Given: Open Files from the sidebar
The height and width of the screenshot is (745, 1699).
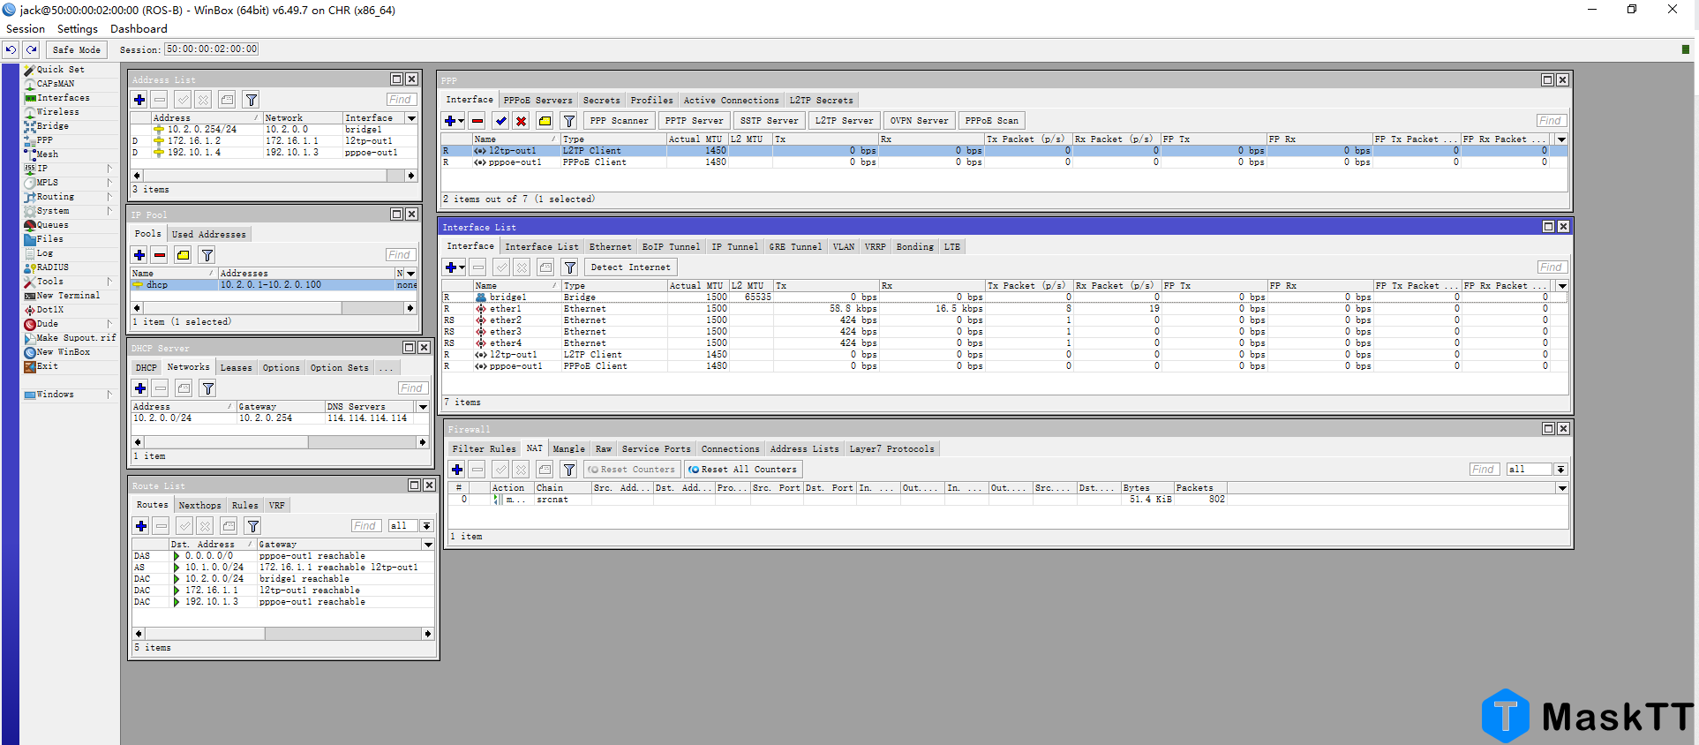Looking at the screenshot, I should pos(49,238).
